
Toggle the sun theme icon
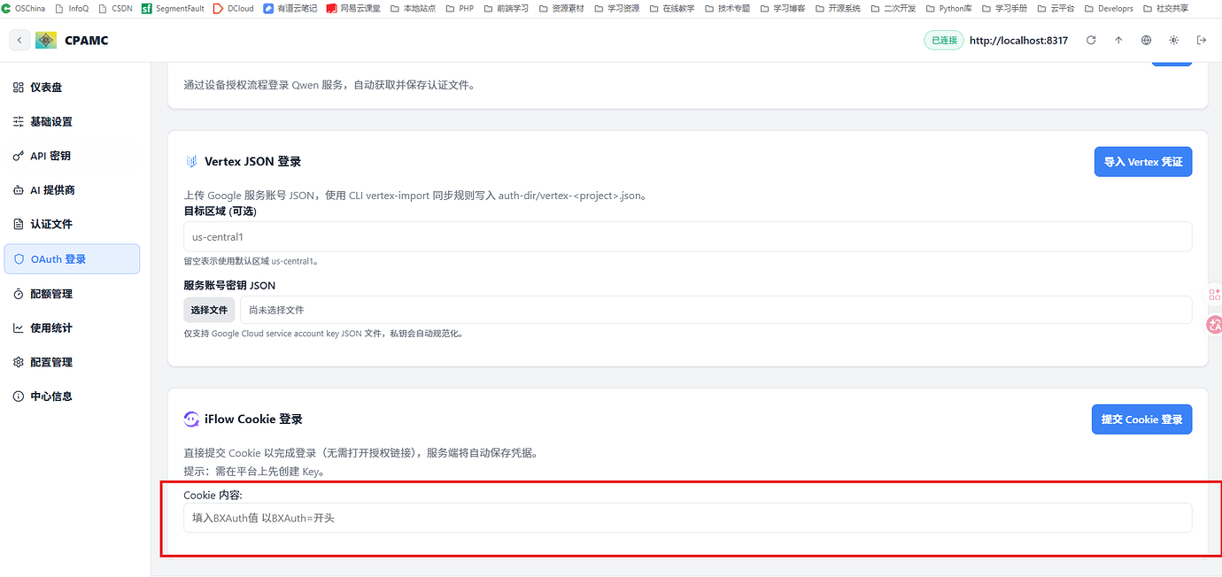coord(1174,41)
